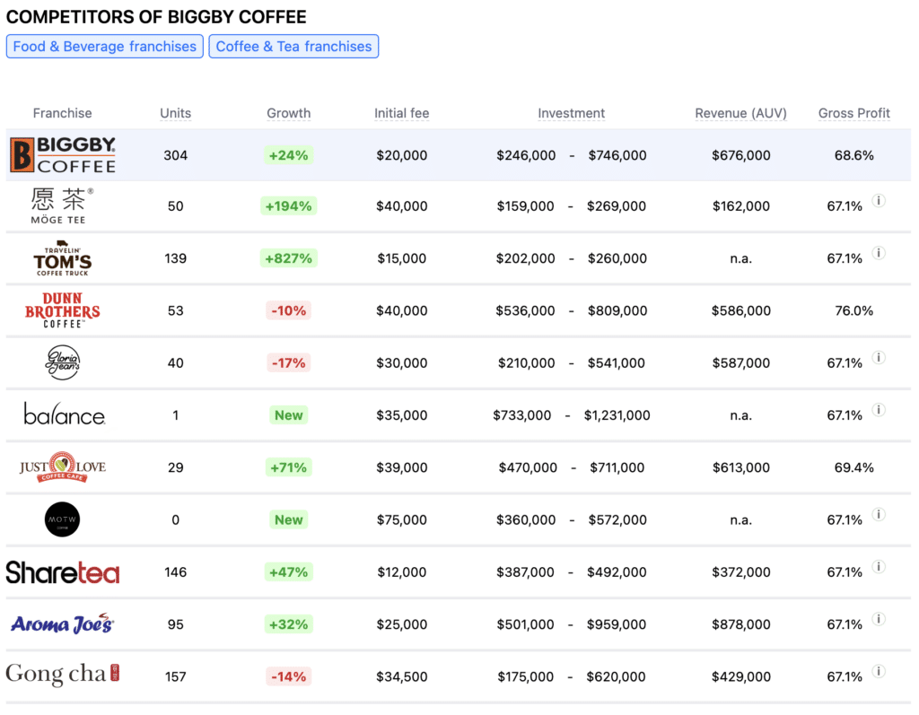The width and height of the screenshot is (919, 715).
Task: Click the New badge in MOTW row
Action: 288,519
